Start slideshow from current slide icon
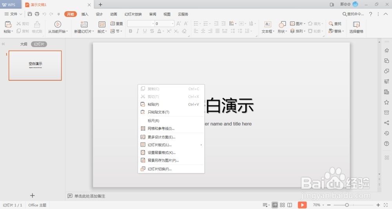The height and width of the screenshot is (209, 392). pos(58,24)
